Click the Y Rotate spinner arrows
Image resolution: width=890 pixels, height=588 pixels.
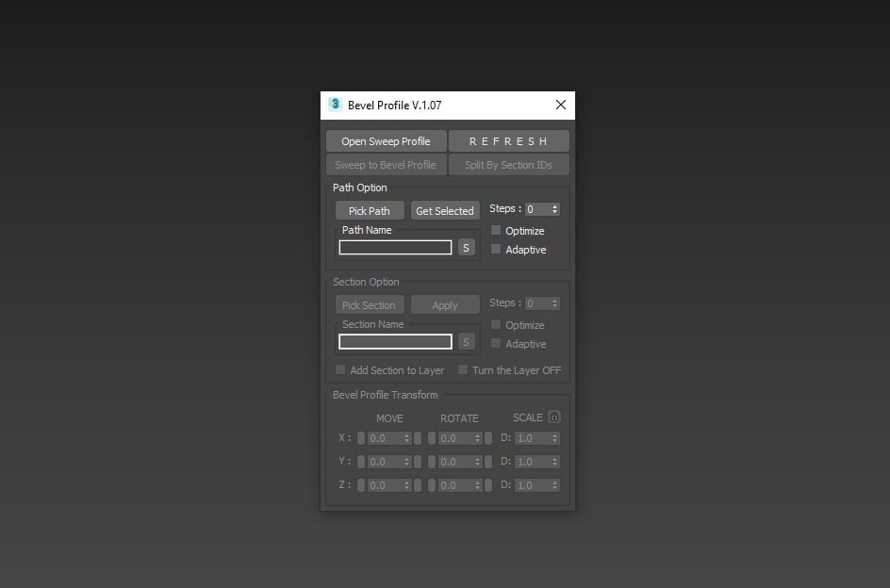click(x=477, y=462)
